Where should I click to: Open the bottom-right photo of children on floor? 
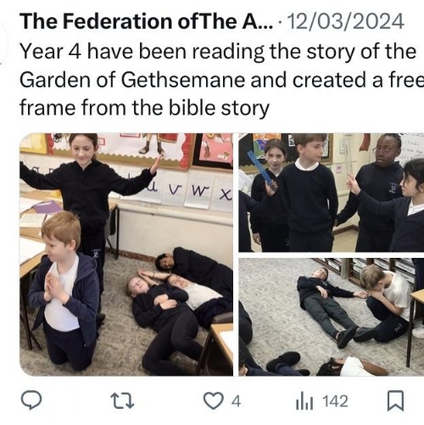[x=331, y=317]
